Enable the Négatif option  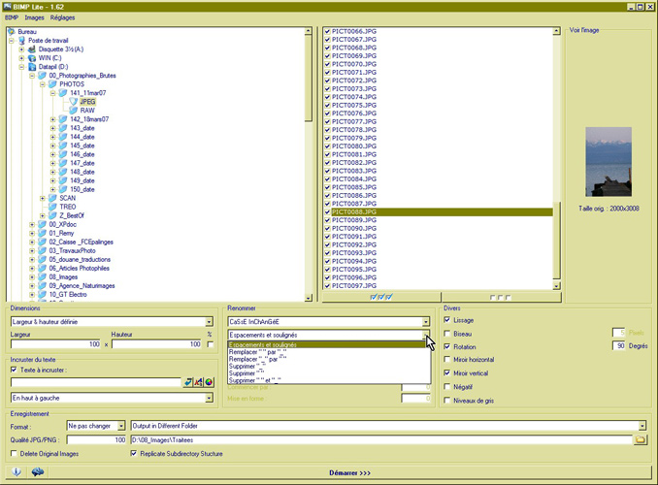tap(447, 385)
